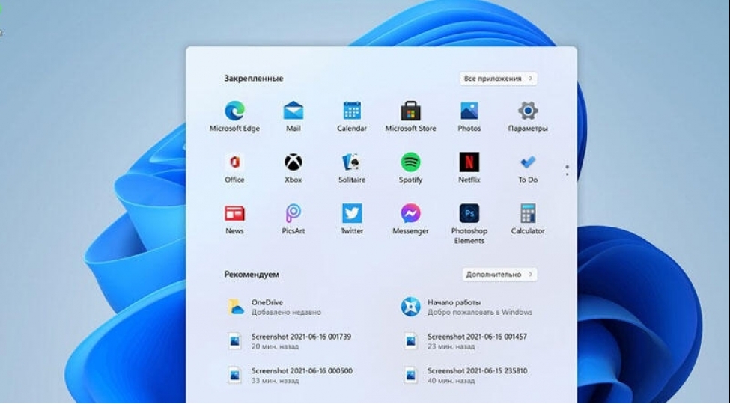Click the '40 мин. назад' timestamp
Screen dimensions: 730x404
click(451, 381)
